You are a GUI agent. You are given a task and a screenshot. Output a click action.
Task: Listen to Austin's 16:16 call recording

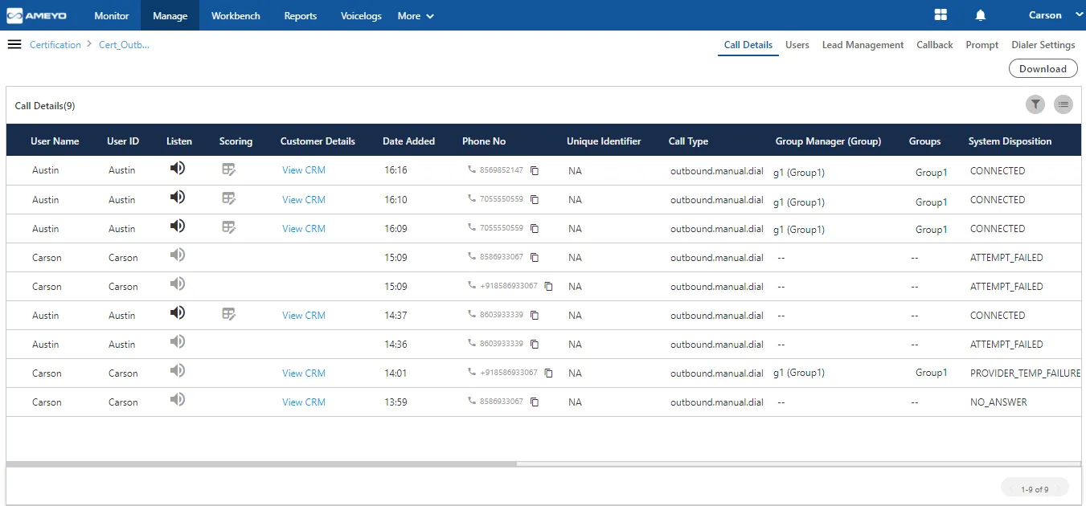(178, 168)
